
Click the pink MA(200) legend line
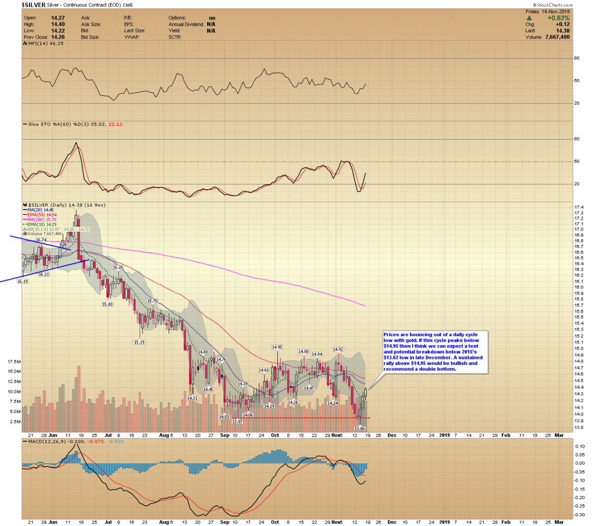pyautogui.click(x=25, y=220)
